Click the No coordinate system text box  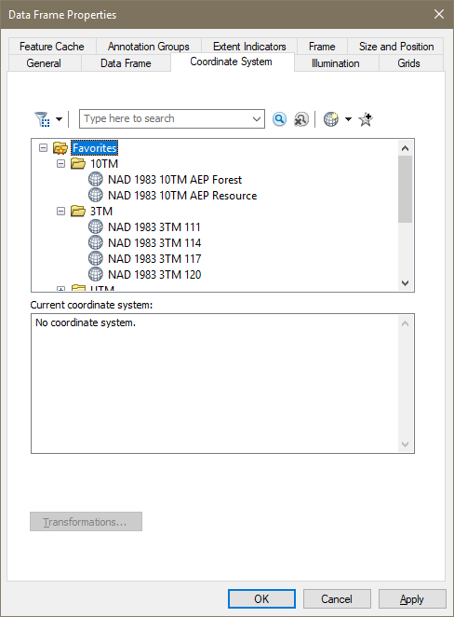click(x=222, y=384)
